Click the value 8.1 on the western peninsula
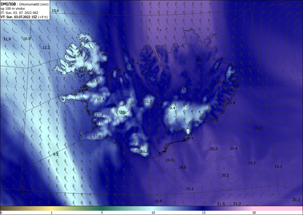The width and height of the screenshot is (303, 215). pos(64,99)
